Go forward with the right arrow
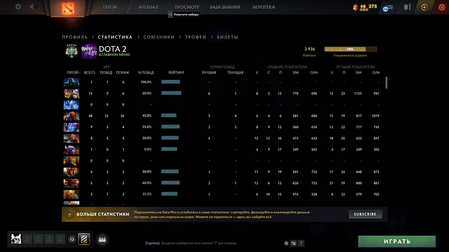The width and height of the screenshot is (449, 252). [x=37, y=7]
